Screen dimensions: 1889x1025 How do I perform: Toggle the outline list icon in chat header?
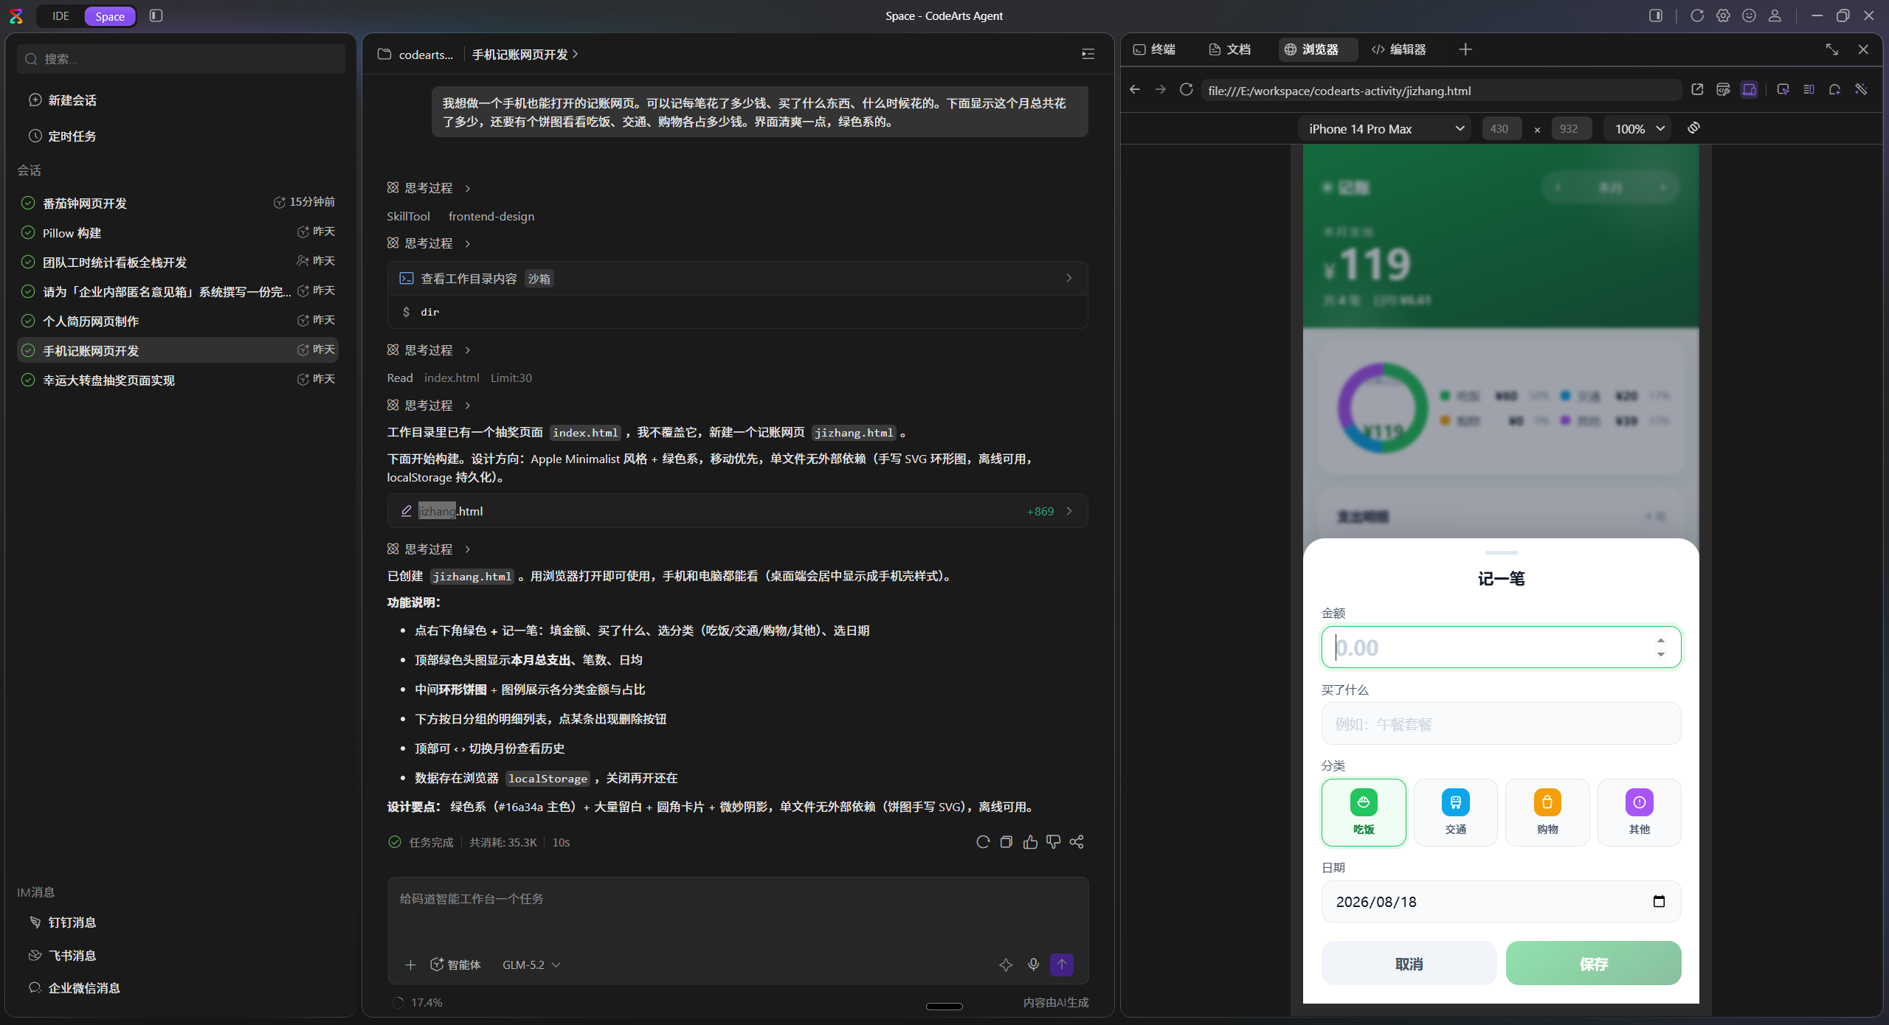(x=1088, y=54)
